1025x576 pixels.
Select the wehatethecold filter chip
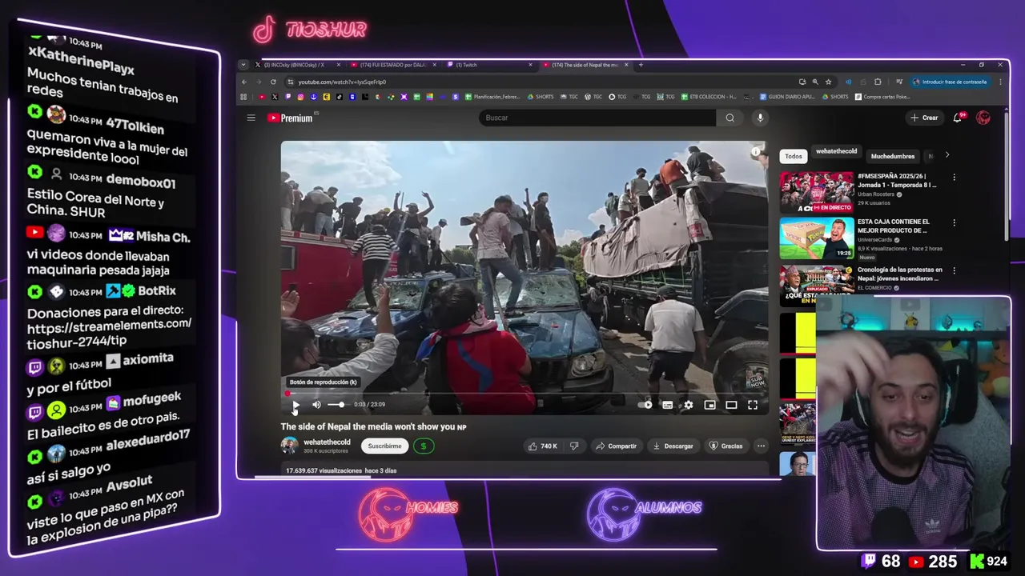click(x=836, y=151)
